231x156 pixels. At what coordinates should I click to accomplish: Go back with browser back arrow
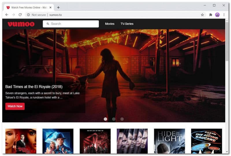click(x=7, y=15)
